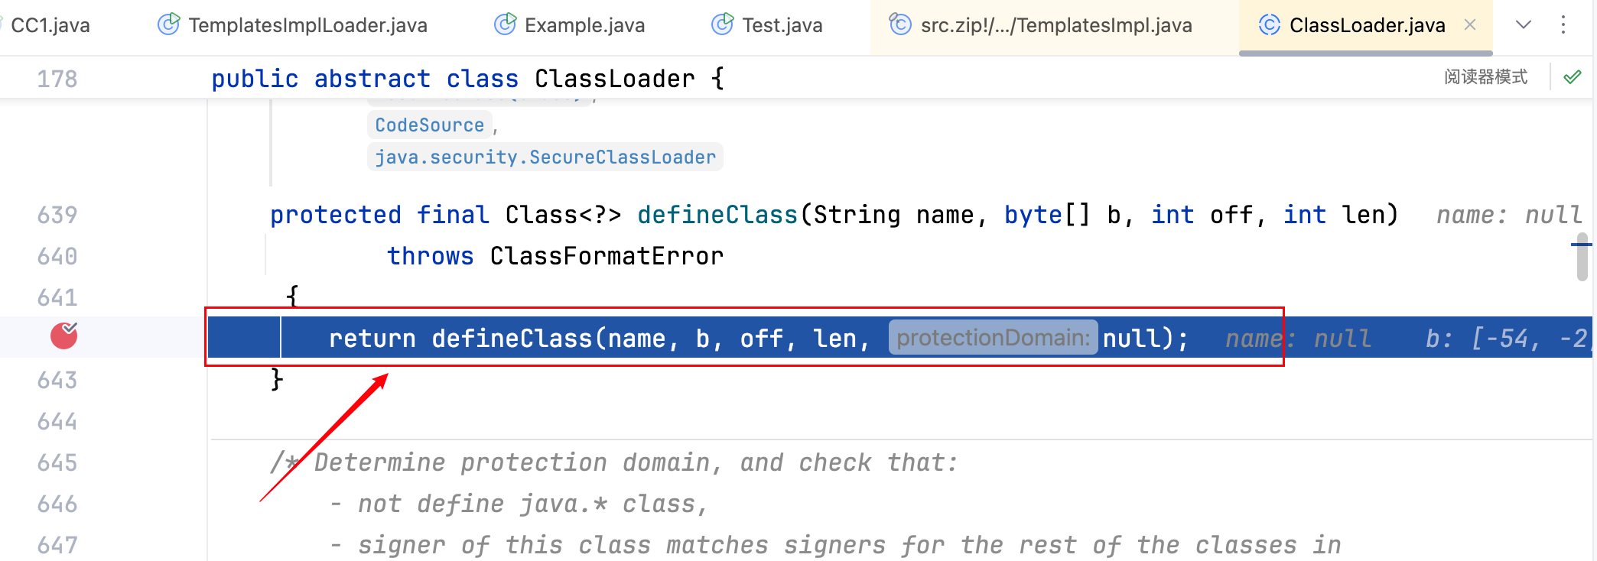
Task: Select the Test.java tab
Action: (x=782, y=25)
